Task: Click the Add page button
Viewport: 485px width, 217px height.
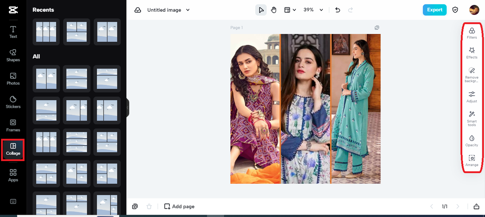Action: (x=179, y=206)
